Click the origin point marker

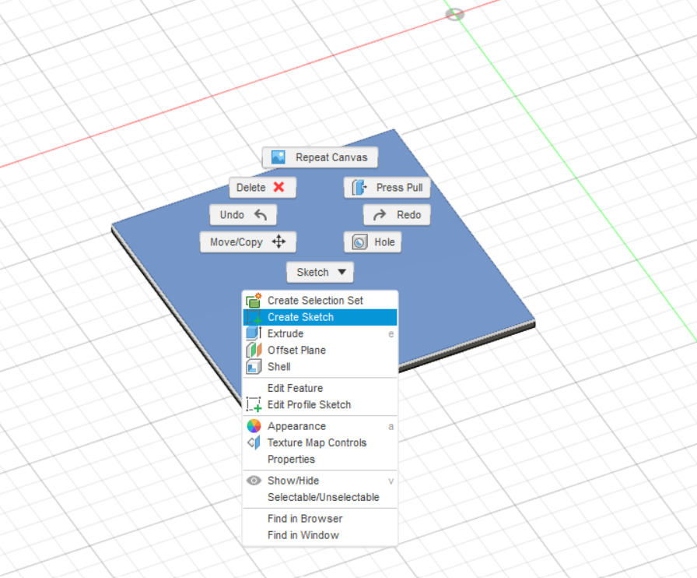click(454, 15)
